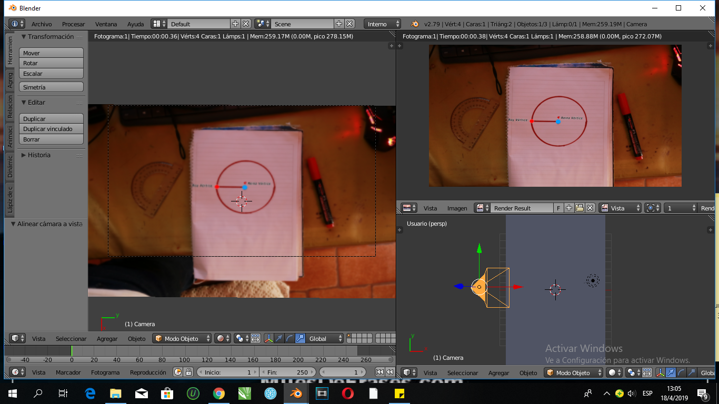Toggle manipulate center points in right 3D view
719x404 pixels.
click(646, 372)
